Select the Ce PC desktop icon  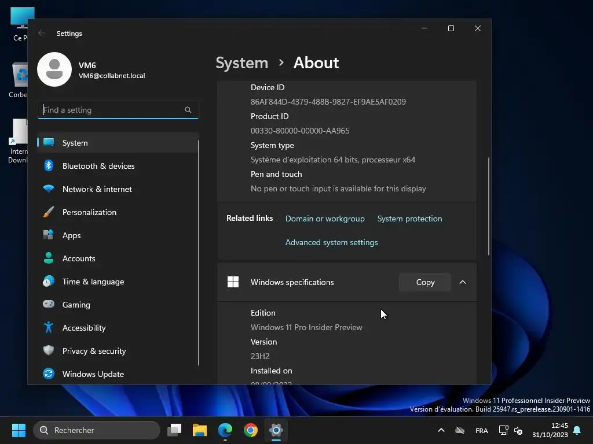coord(21,24)
